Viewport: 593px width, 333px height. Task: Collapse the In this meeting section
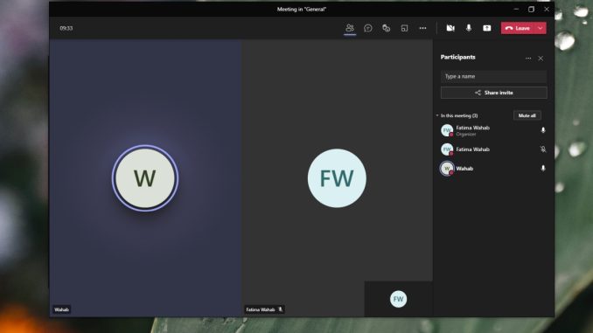coord(437,115)
